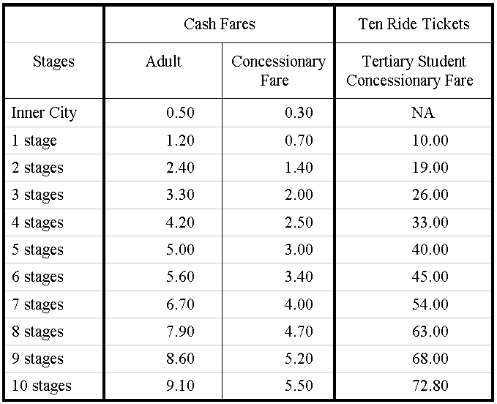497x404 pixels.
Task: Click the Concessionary Fare column header
Action: [278, 71]
